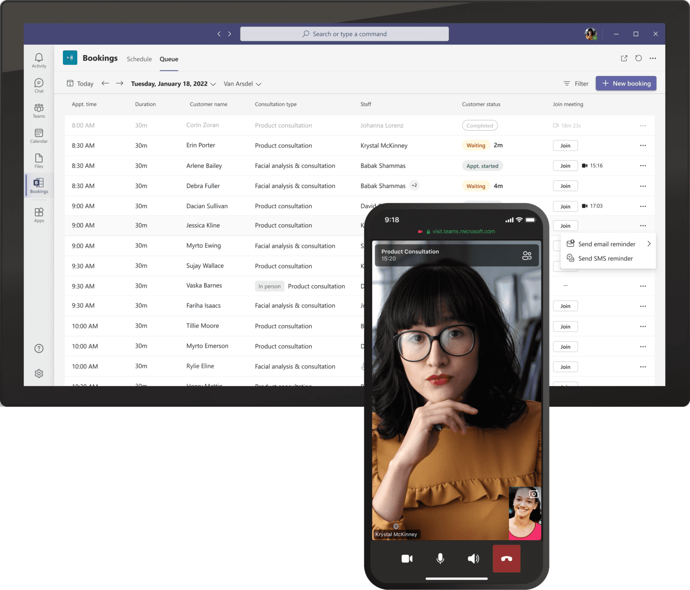This screenshot has width=690, height=590.
Task: Open Settings gear in sidebar
Action: (x=39, y=373)
